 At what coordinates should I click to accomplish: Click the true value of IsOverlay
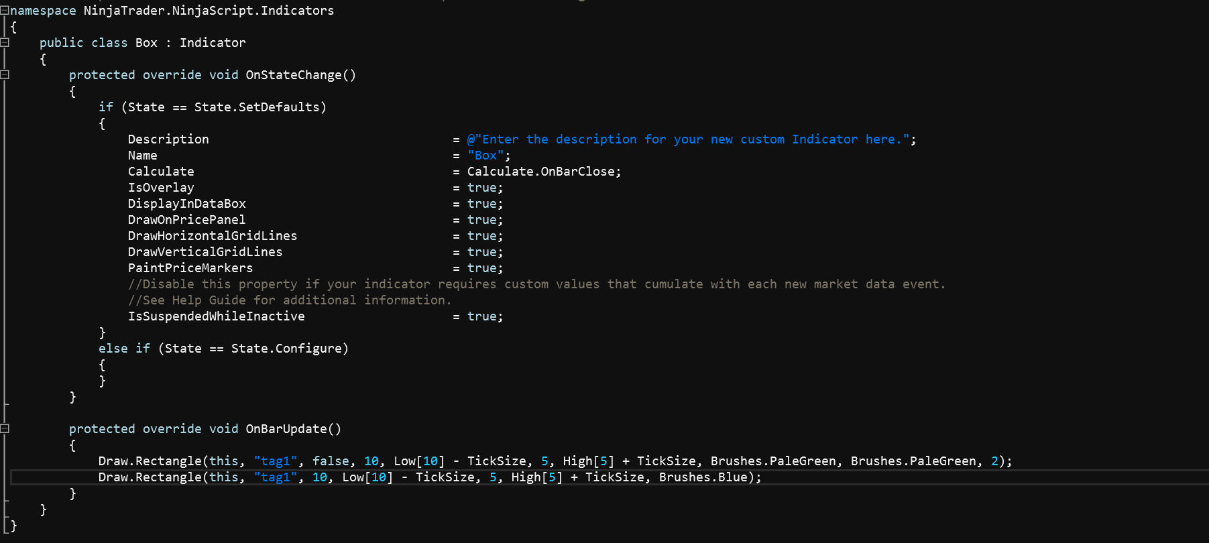click(x=482, y=188)
